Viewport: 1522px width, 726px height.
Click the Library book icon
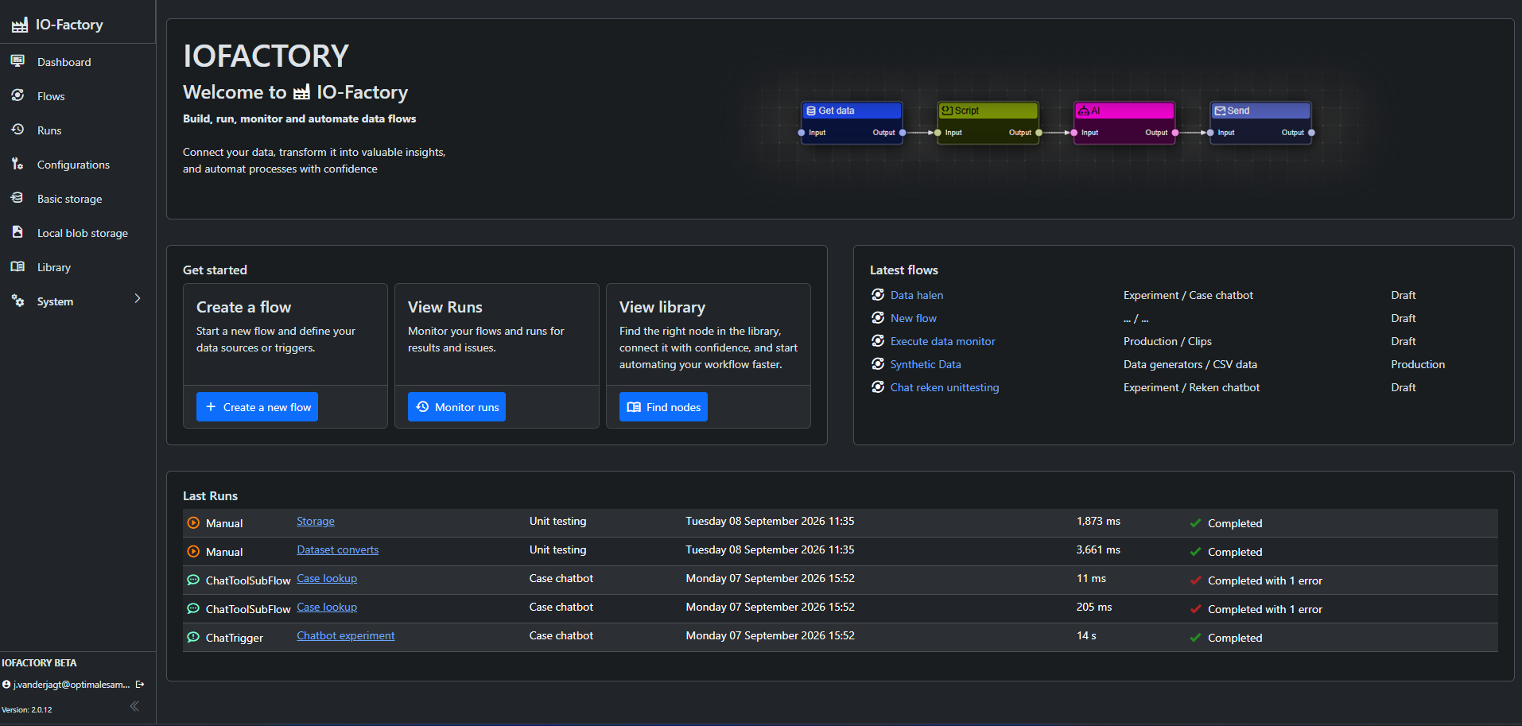[17, 266]
